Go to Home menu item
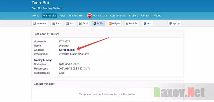 coord(36,16)
